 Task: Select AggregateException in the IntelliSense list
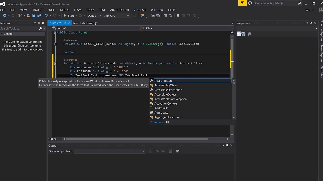[x=191, y=117]
